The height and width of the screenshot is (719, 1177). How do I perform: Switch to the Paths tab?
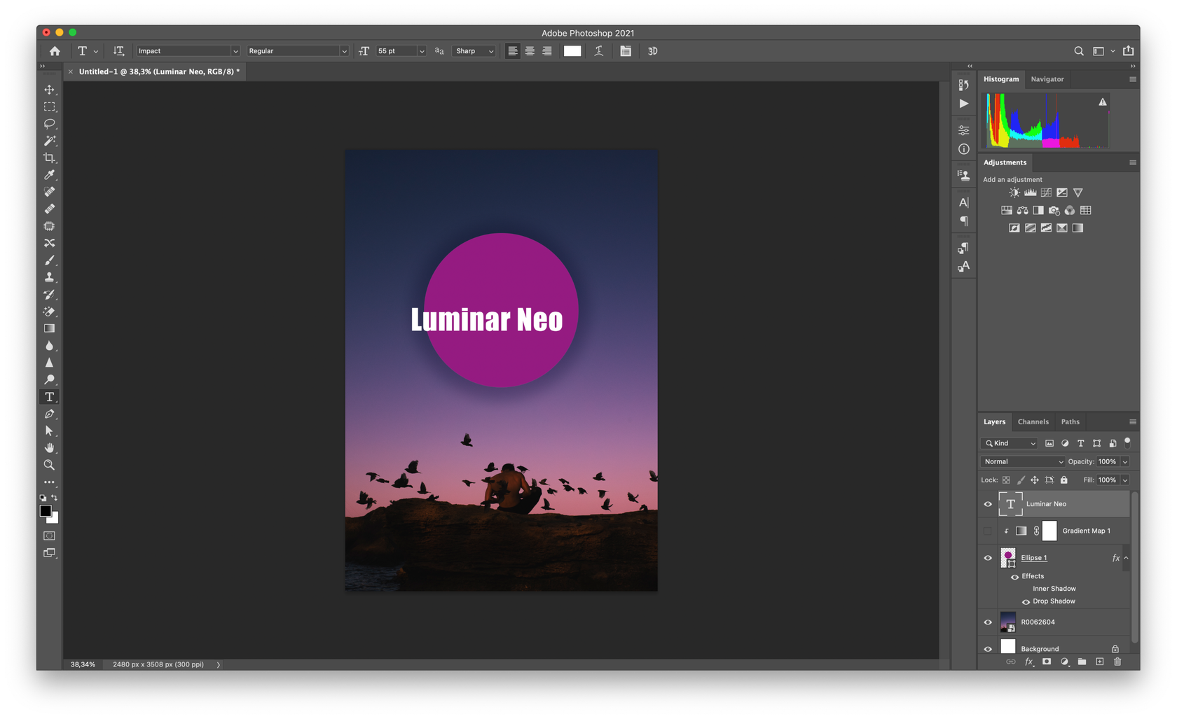tap(1070, 421)
